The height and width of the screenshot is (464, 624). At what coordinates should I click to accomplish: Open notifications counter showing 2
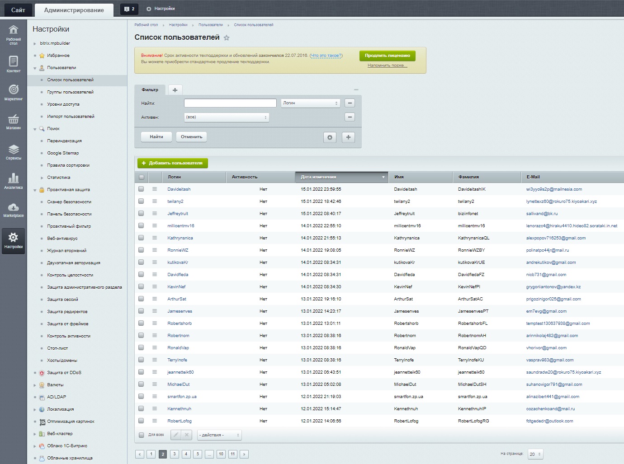[x=129, y=9]
